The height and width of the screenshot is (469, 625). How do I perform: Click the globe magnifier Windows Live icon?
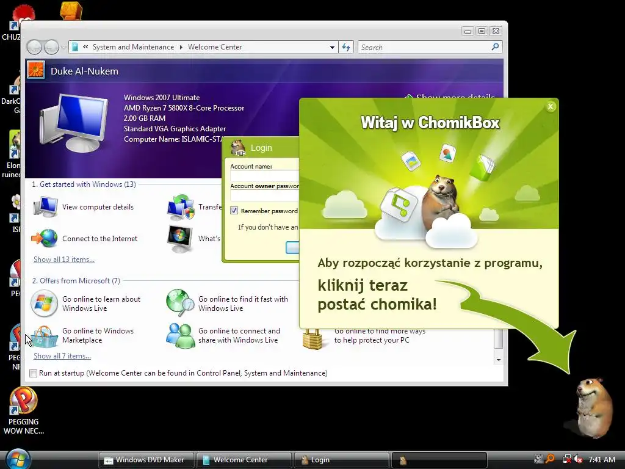click(x=180, y=303)
